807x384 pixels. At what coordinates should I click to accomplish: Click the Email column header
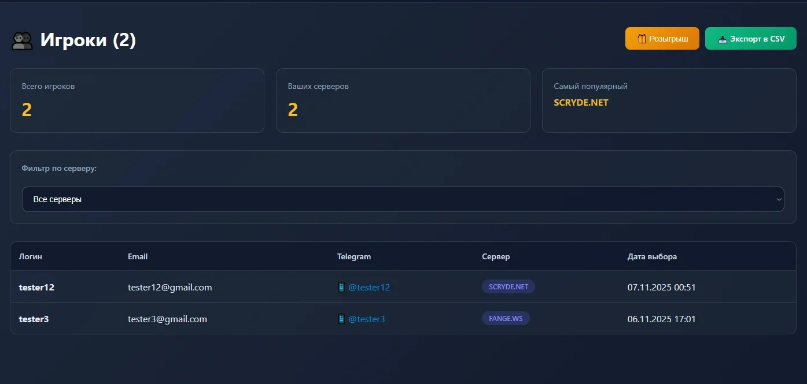(138, 256)
